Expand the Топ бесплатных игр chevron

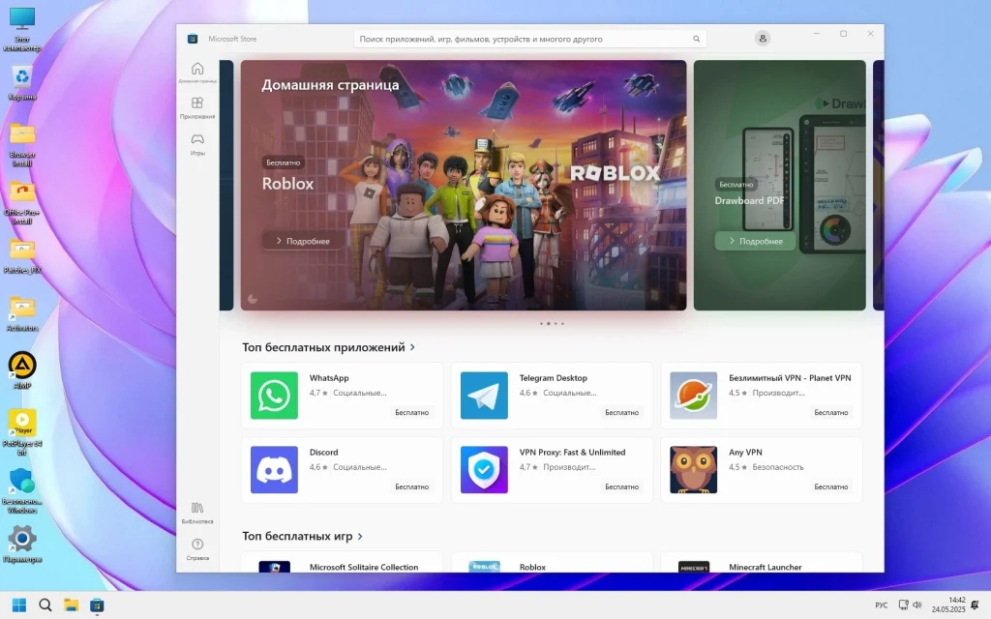pyautogui.click(x=358, y=536)
